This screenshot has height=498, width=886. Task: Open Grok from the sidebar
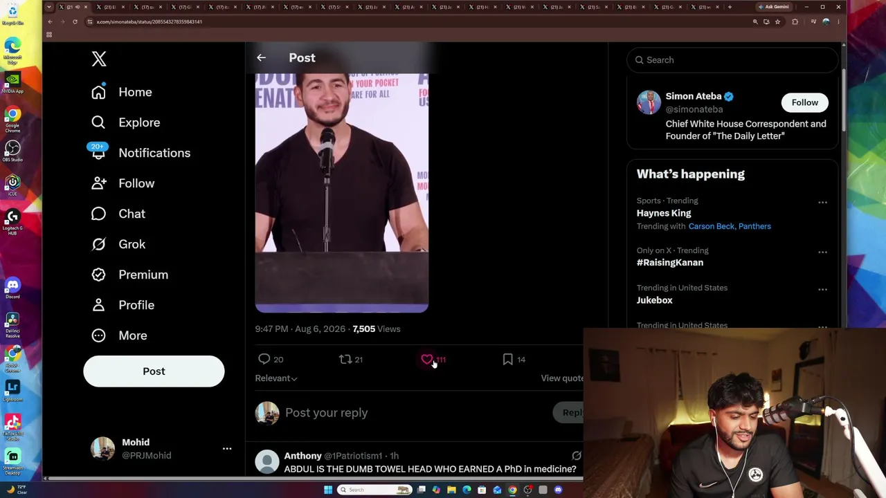[x=132, y=244]
